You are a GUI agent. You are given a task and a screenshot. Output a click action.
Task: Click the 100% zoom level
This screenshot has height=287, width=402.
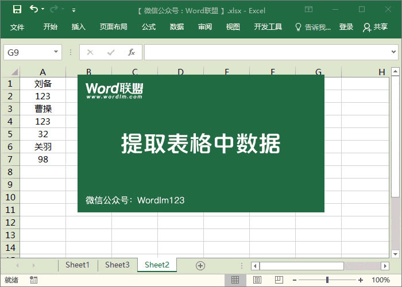(381, 280)
